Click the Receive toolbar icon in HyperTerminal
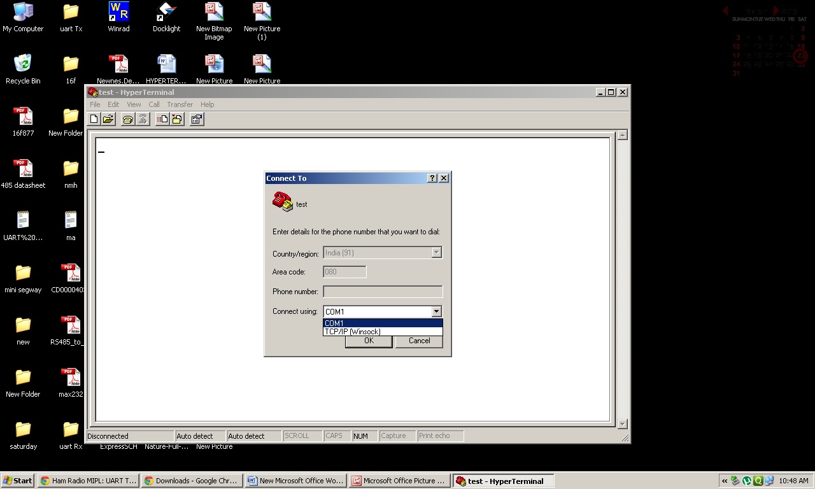The height and width of the screenshot is (489, 815). pyautogui.click(x=177, y=119)
